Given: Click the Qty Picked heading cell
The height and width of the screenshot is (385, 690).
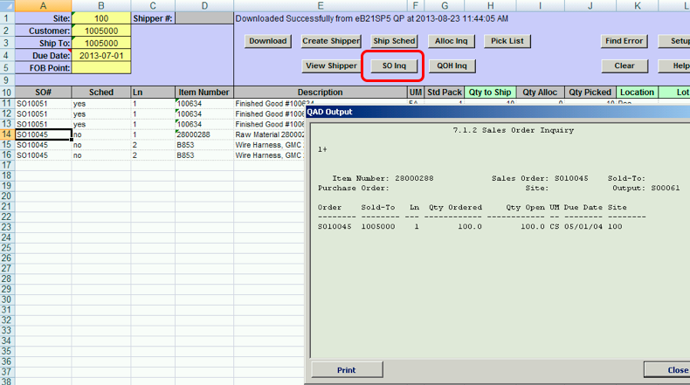Looking at the screenshot, I should click(x=590, y=93).
